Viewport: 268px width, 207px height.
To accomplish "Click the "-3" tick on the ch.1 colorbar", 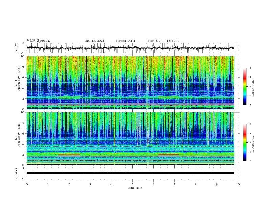I will (250, 68).
